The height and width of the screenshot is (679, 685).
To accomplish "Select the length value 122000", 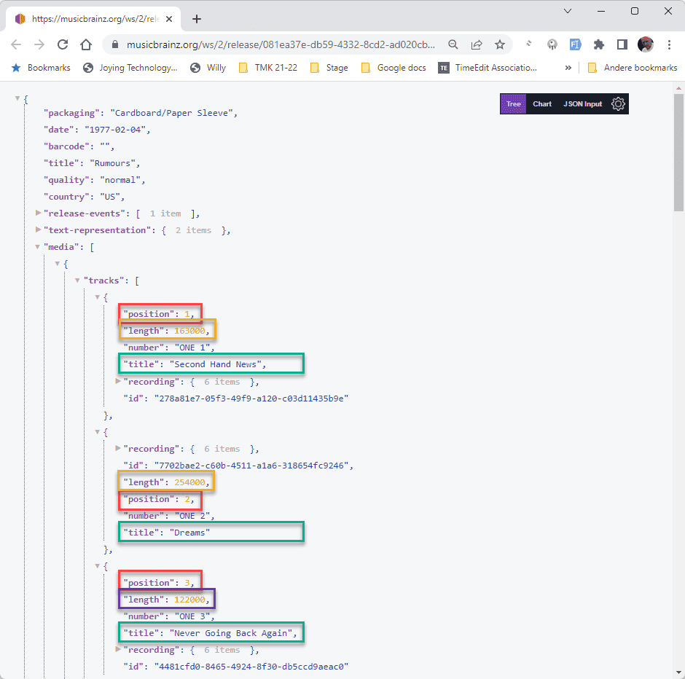I will click(189, 600).
